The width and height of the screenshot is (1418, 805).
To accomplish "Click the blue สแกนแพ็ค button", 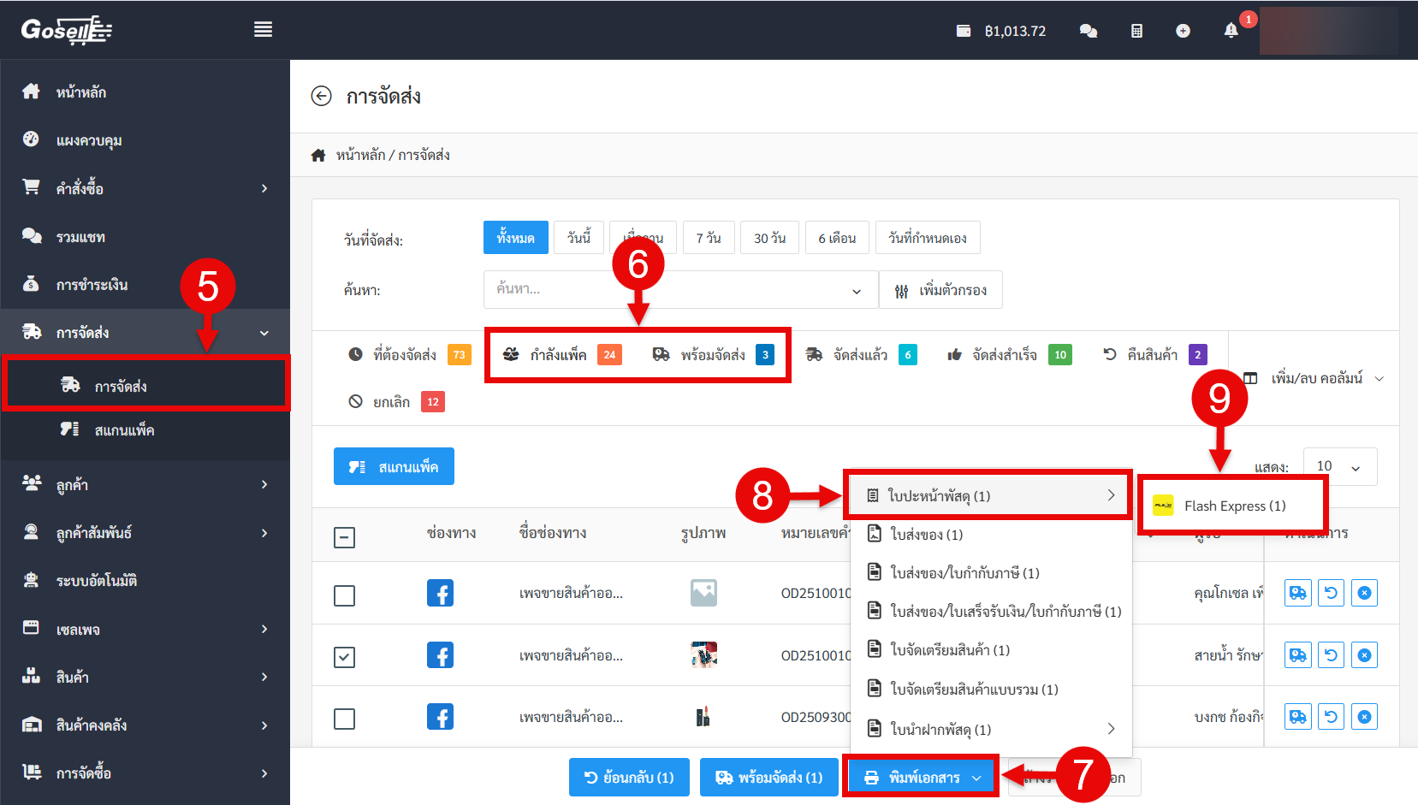I will click(x=394, y=466).
